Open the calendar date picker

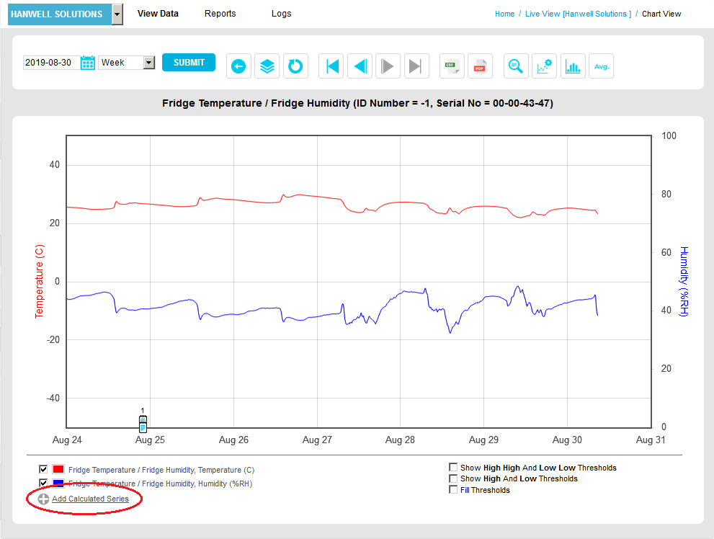pos(88,63)
